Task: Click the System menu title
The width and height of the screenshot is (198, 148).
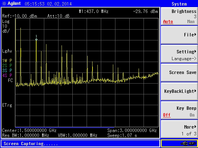Action: tap(179, 4)
